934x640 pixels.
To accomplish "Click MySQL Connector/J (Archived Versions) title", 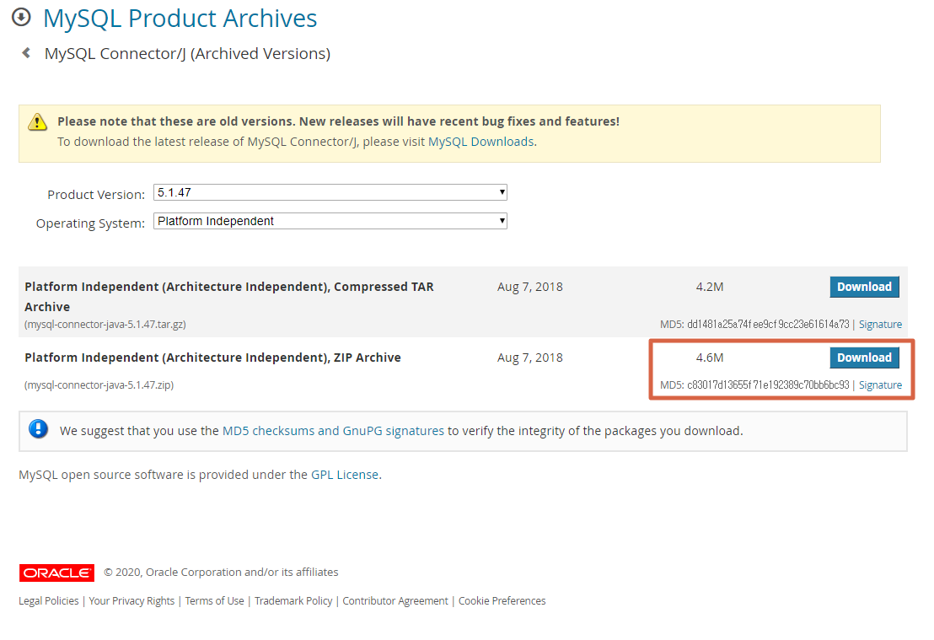I will [x=187, y=54].
